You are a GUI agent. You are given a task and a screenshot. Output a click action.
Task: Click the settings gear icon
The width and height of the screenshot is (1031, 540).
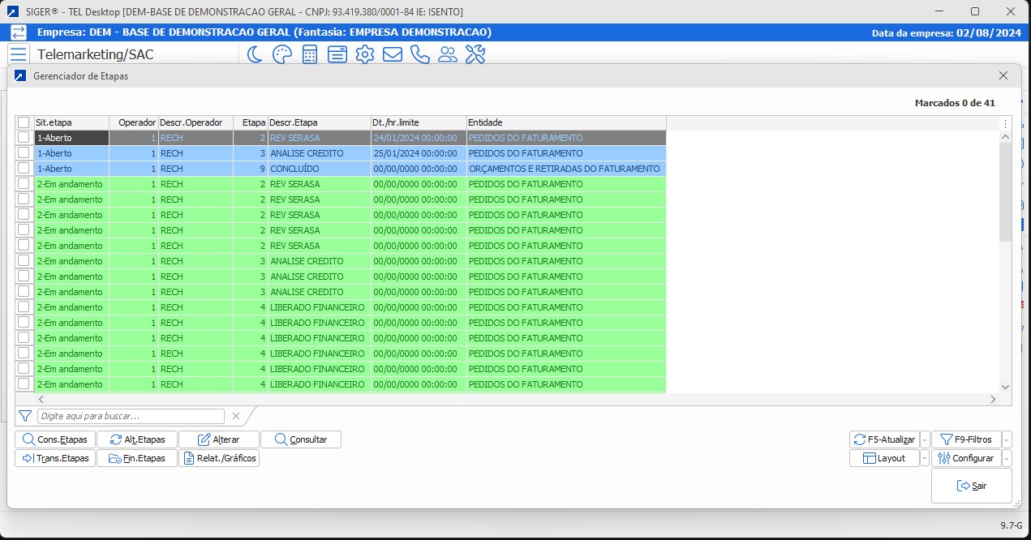coord(365,54)
